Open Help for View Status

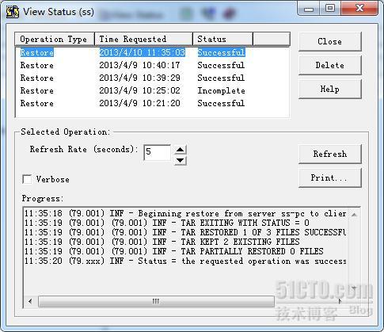pyautogui.click(x=329, y=89)
